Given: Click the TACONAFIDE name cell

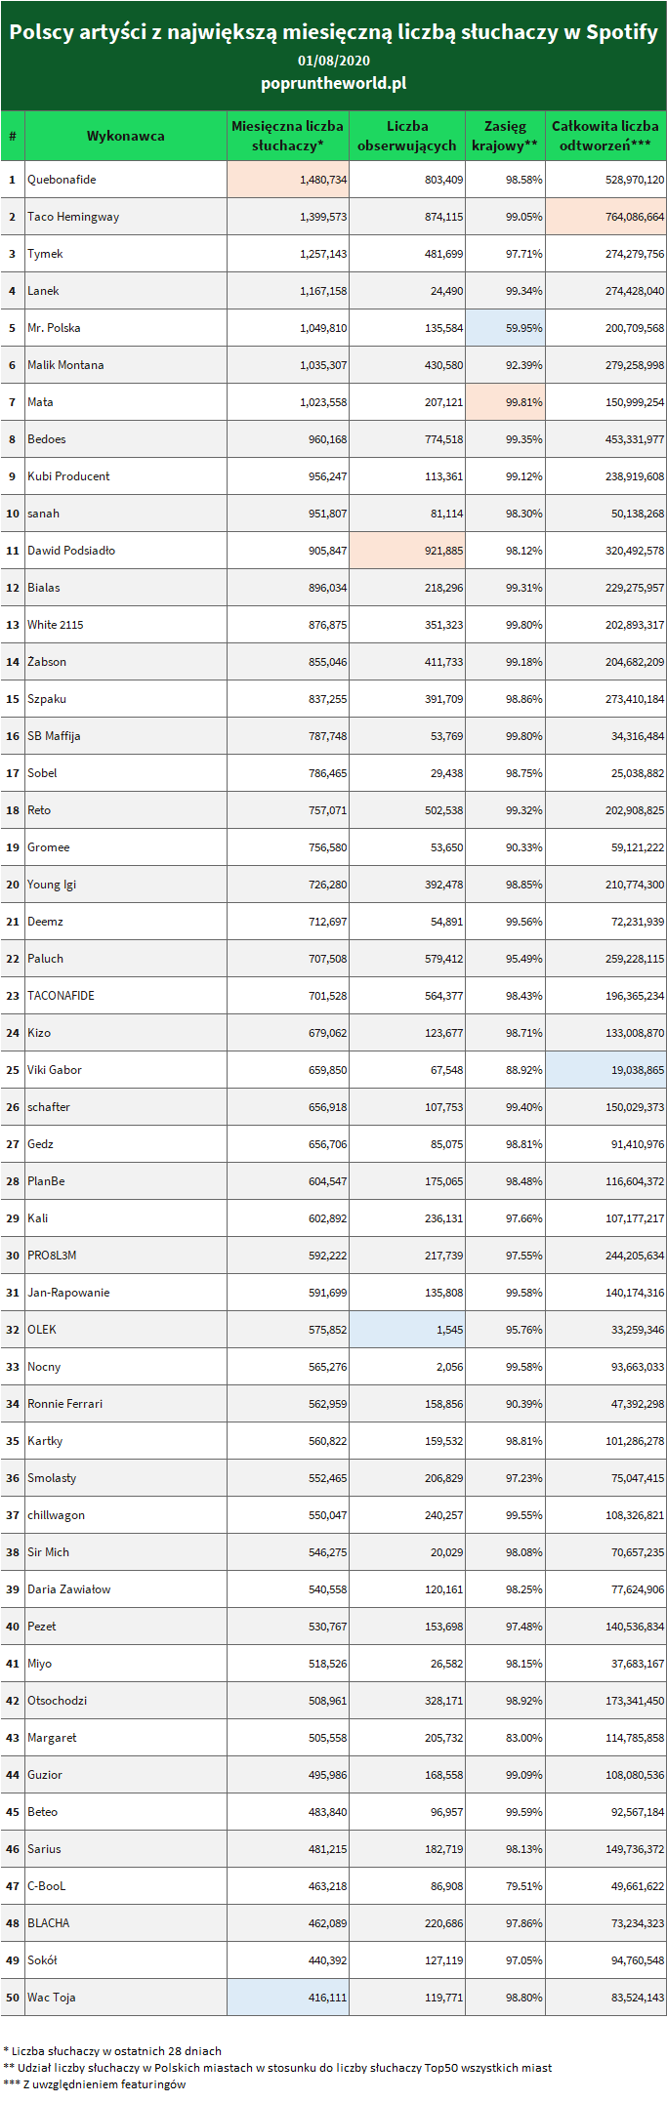Looking at the screenshot, I should (126, 996).
